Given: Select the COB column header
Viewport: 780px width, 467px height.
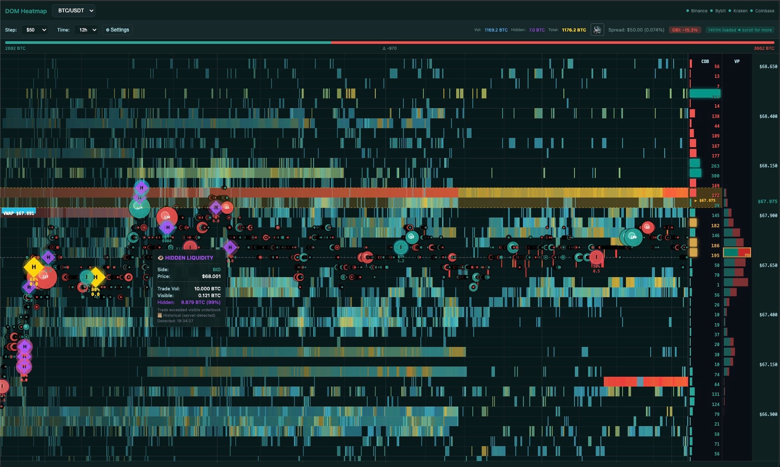Looking at the screenshot, I should 705,61.
